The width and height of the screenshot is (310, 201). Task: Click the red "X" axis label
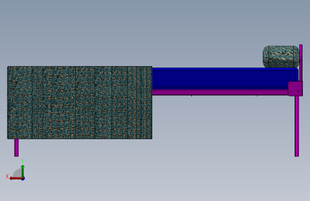coord(7,176)
